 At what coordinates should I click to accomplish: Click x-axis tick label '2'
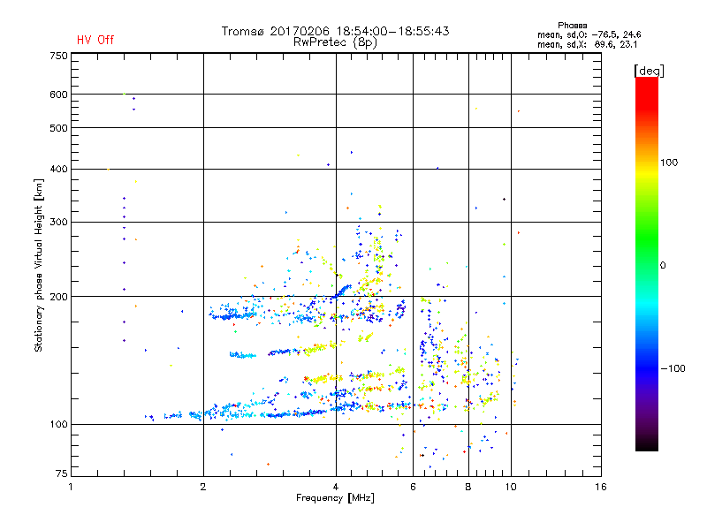click(203, 487)
